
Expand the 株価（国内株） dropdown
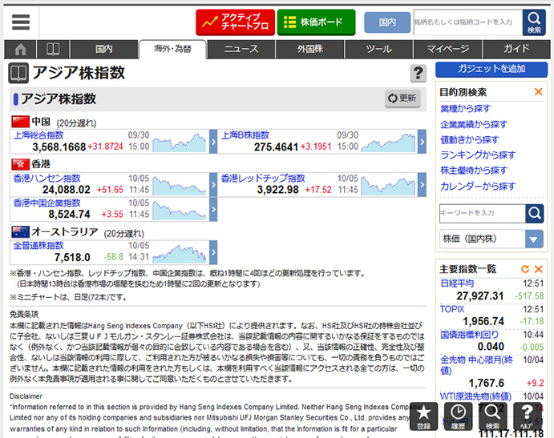[491, 239]
